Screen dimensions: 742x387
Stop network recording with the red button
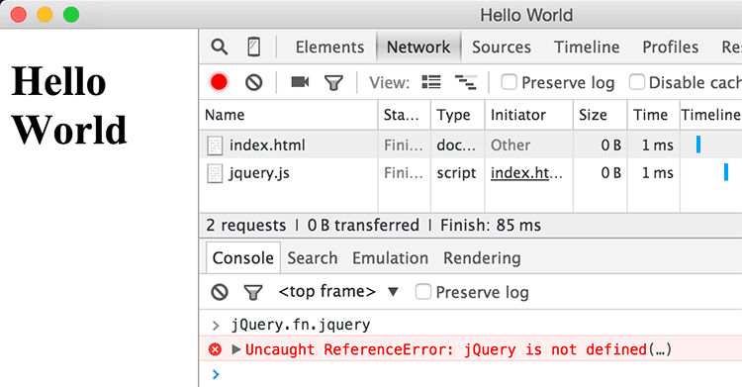(x=219, y=82)
